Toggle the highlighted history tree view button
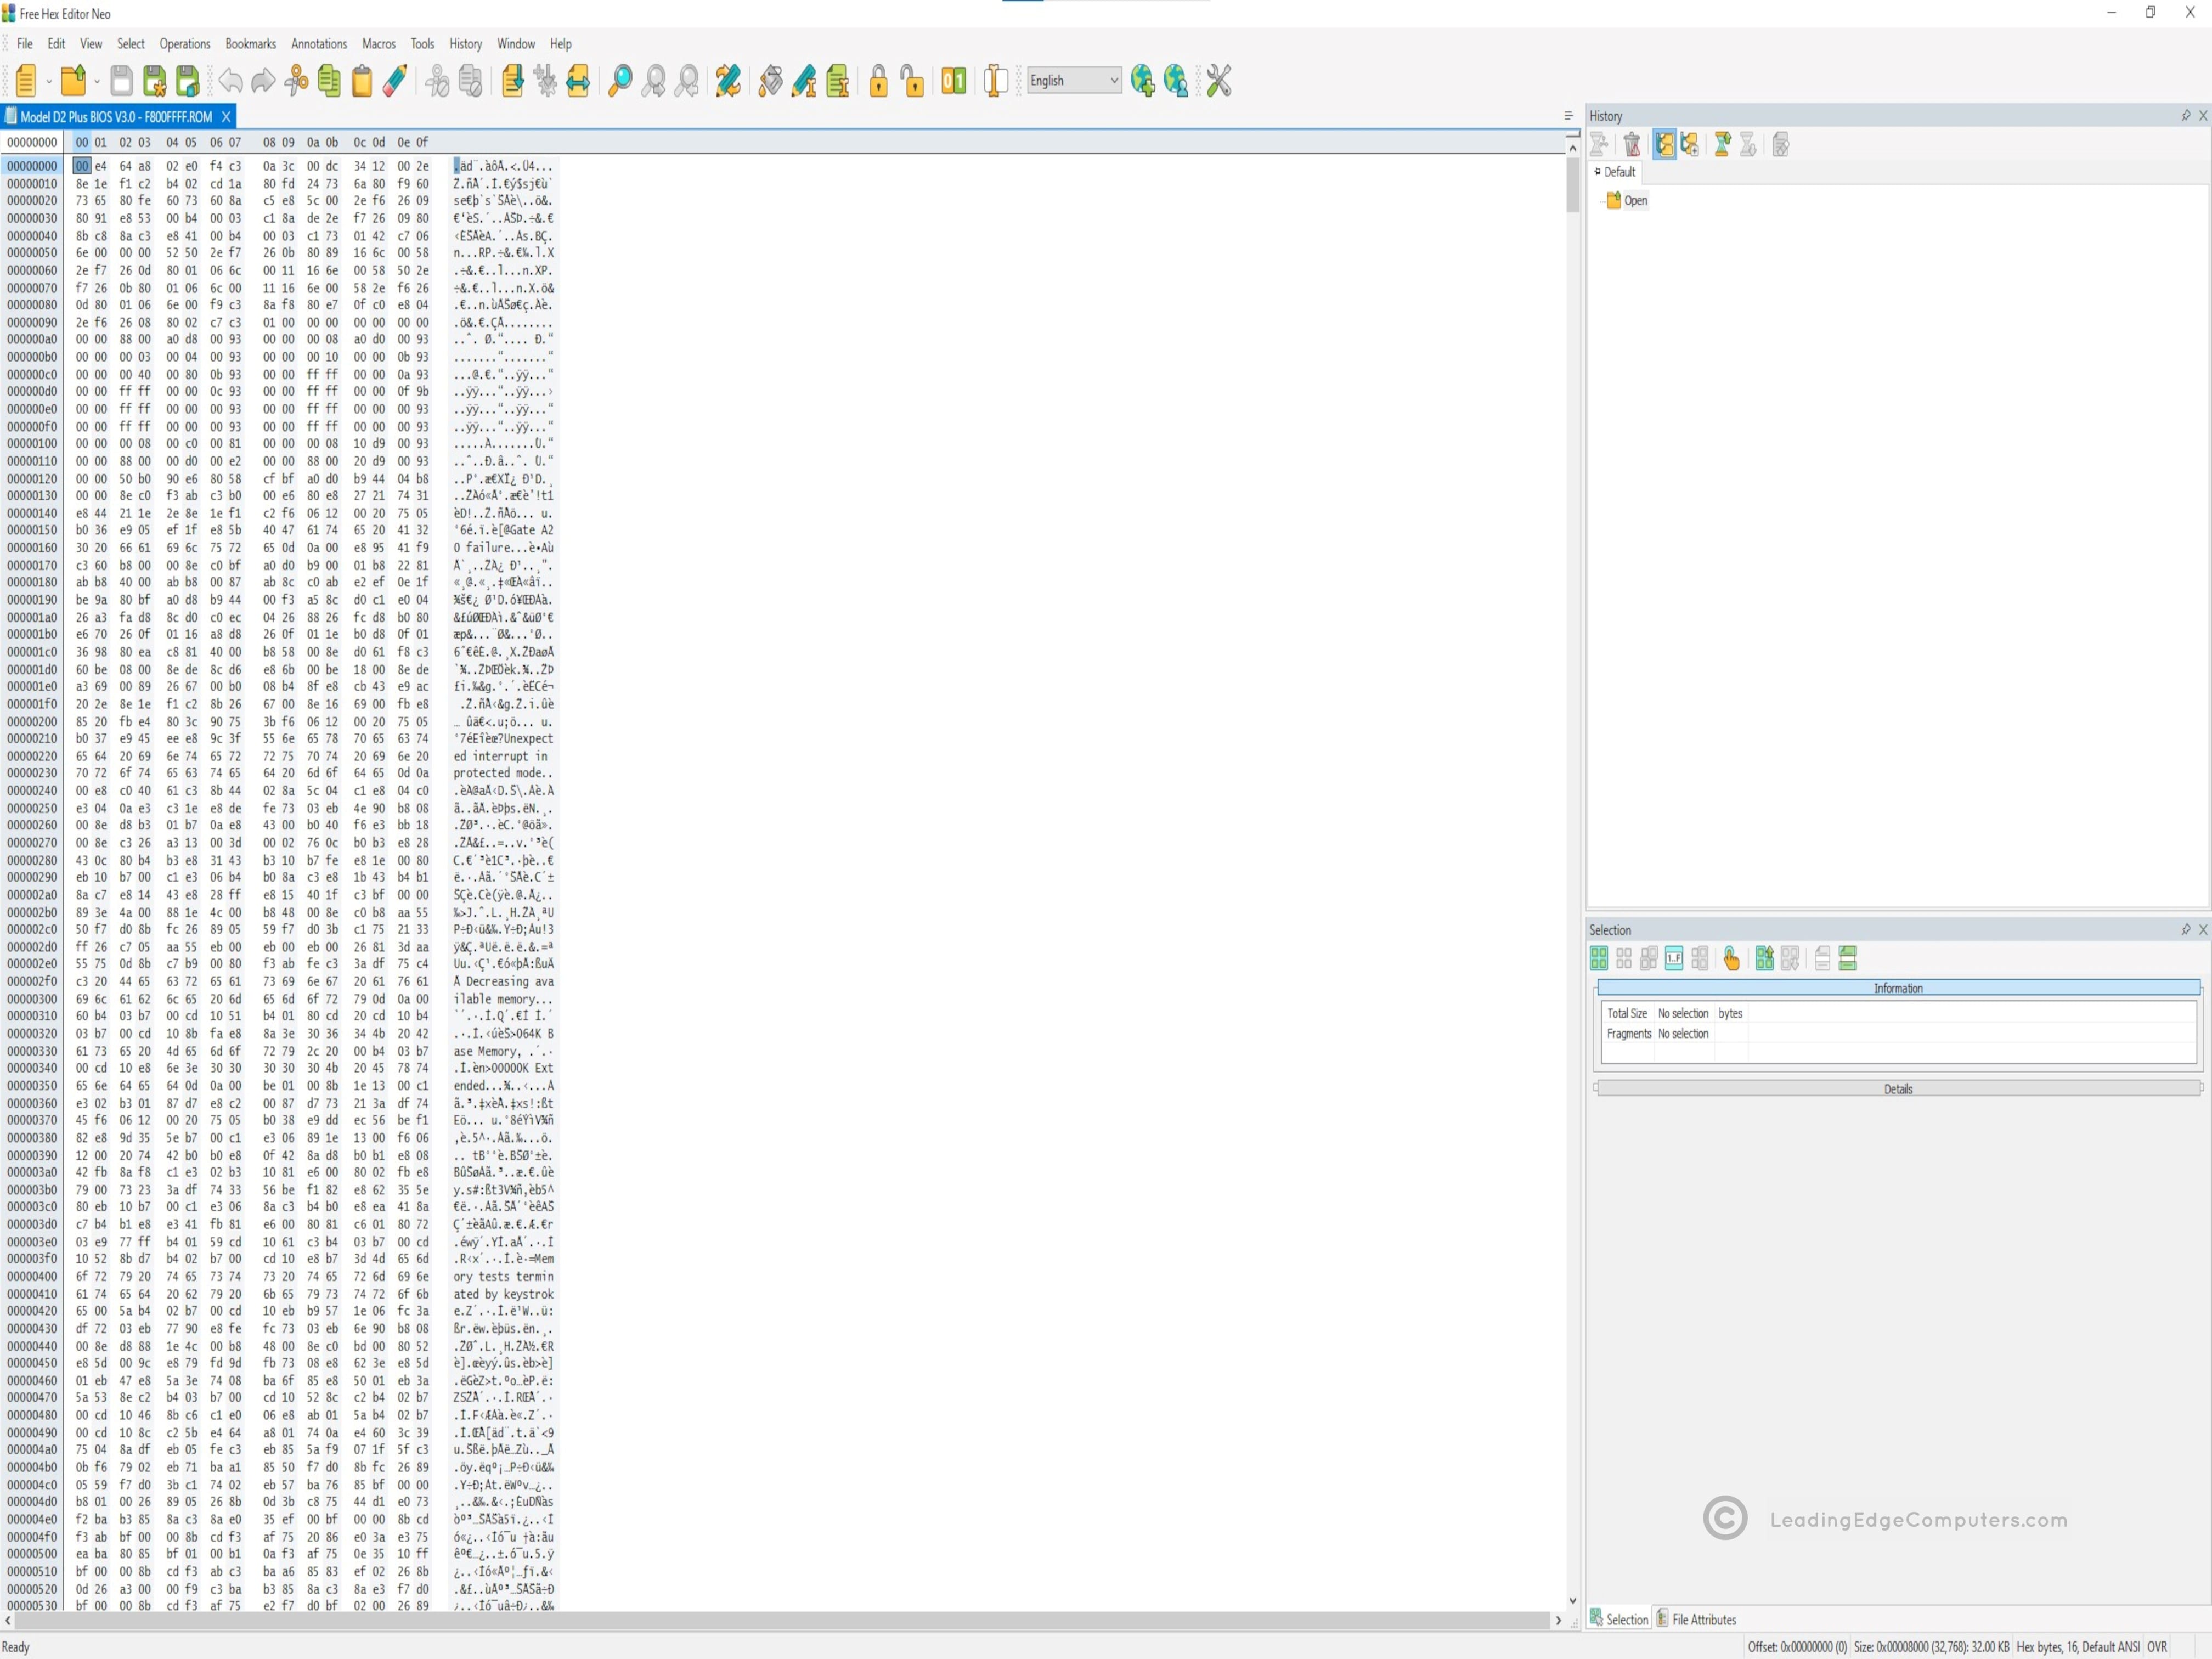 tap(1664, 145)
